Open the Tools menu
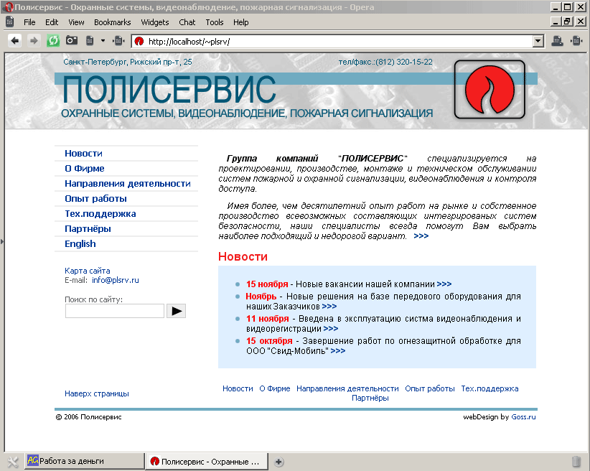 click(215, 22)
